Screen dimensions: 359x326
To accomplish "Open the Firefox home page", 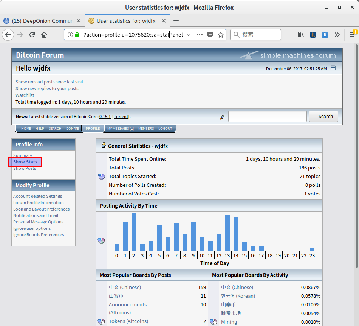I will point(44,35).
